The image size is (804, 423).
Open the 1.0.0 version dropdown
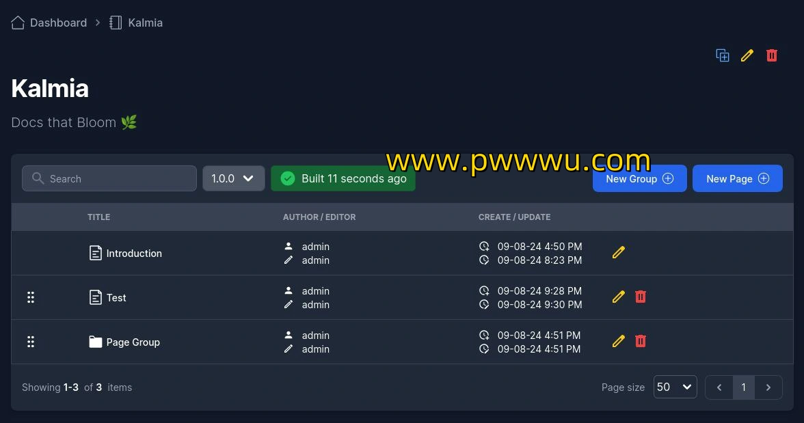(x=233, y=178)
